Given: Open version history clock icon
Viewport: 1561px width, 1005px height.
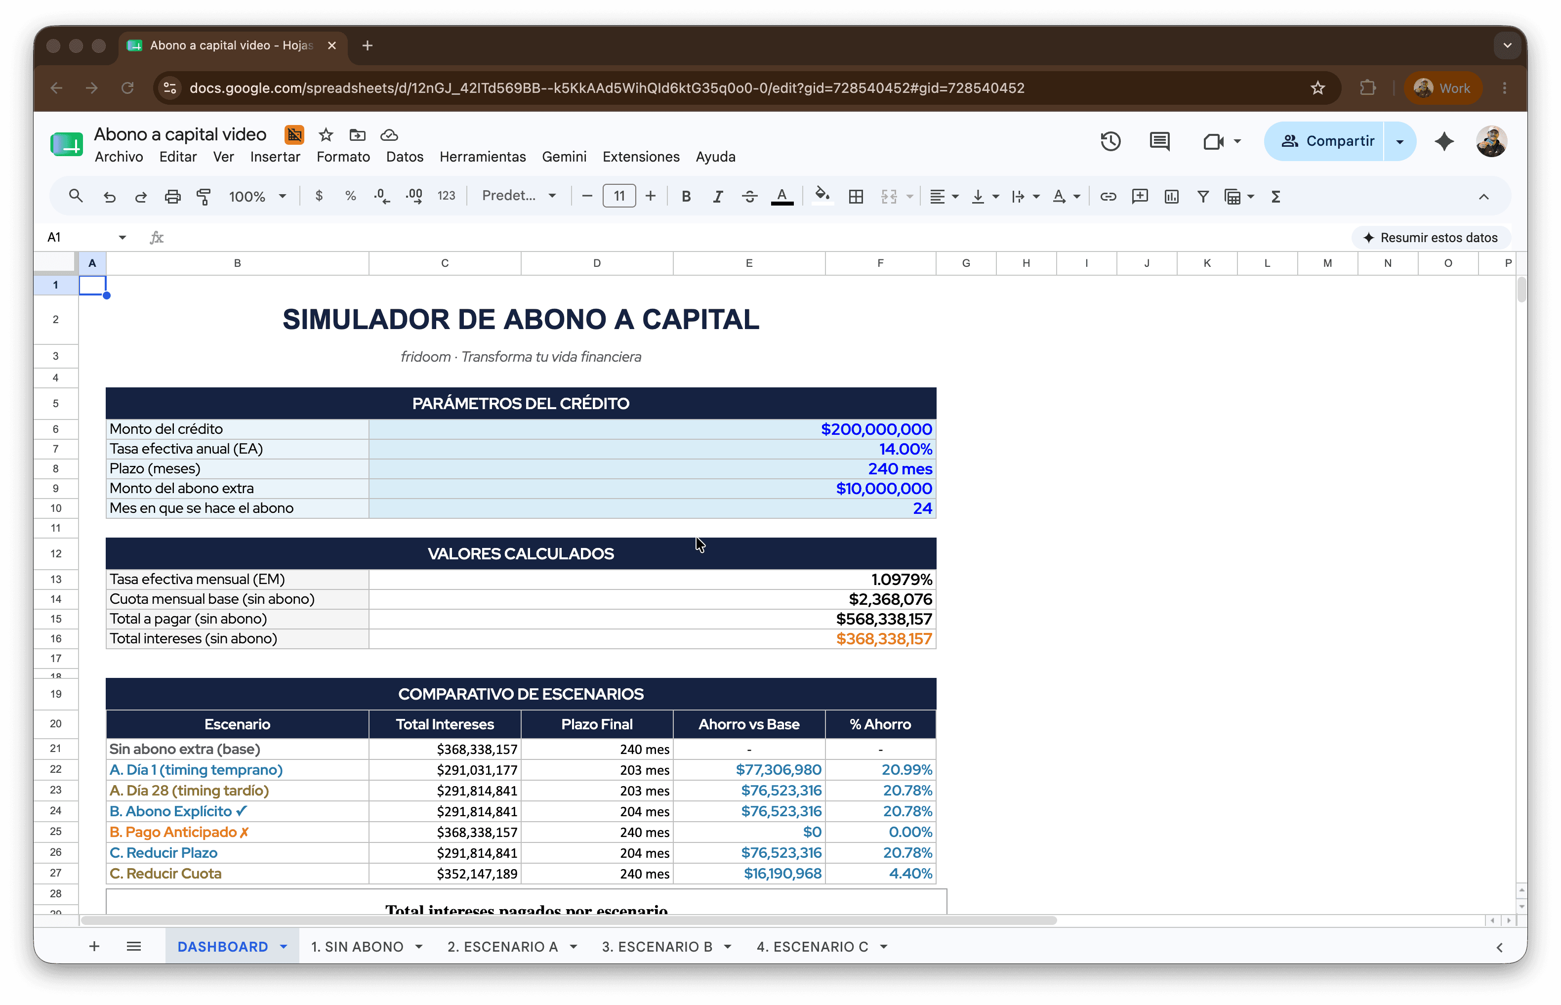Looking at the screenshot, I should [1110, 141].
